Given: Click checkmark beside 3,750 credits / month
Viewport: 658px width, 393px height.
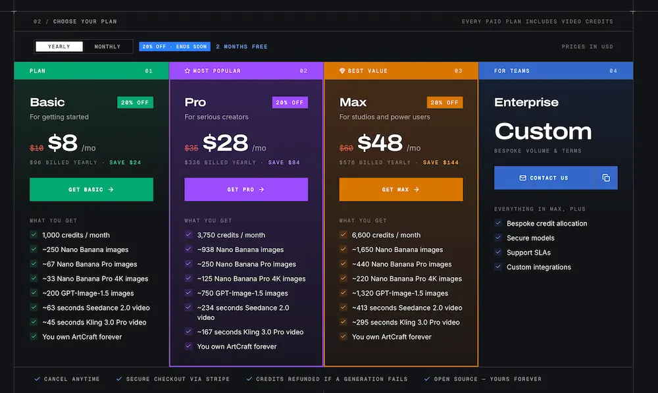Looking at the screenshot, I should click(188, 235).
